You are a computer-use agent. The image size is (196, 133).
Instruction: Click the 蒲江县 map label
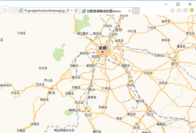pos(76,77)
